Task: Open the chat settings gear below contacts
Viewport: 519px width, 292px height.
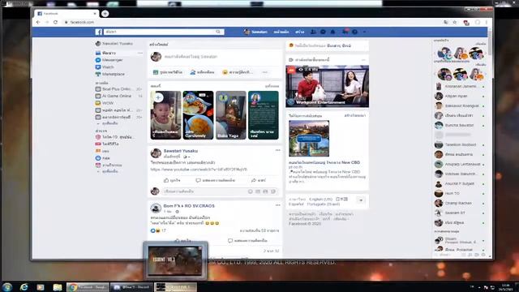Action: point(483,255)
